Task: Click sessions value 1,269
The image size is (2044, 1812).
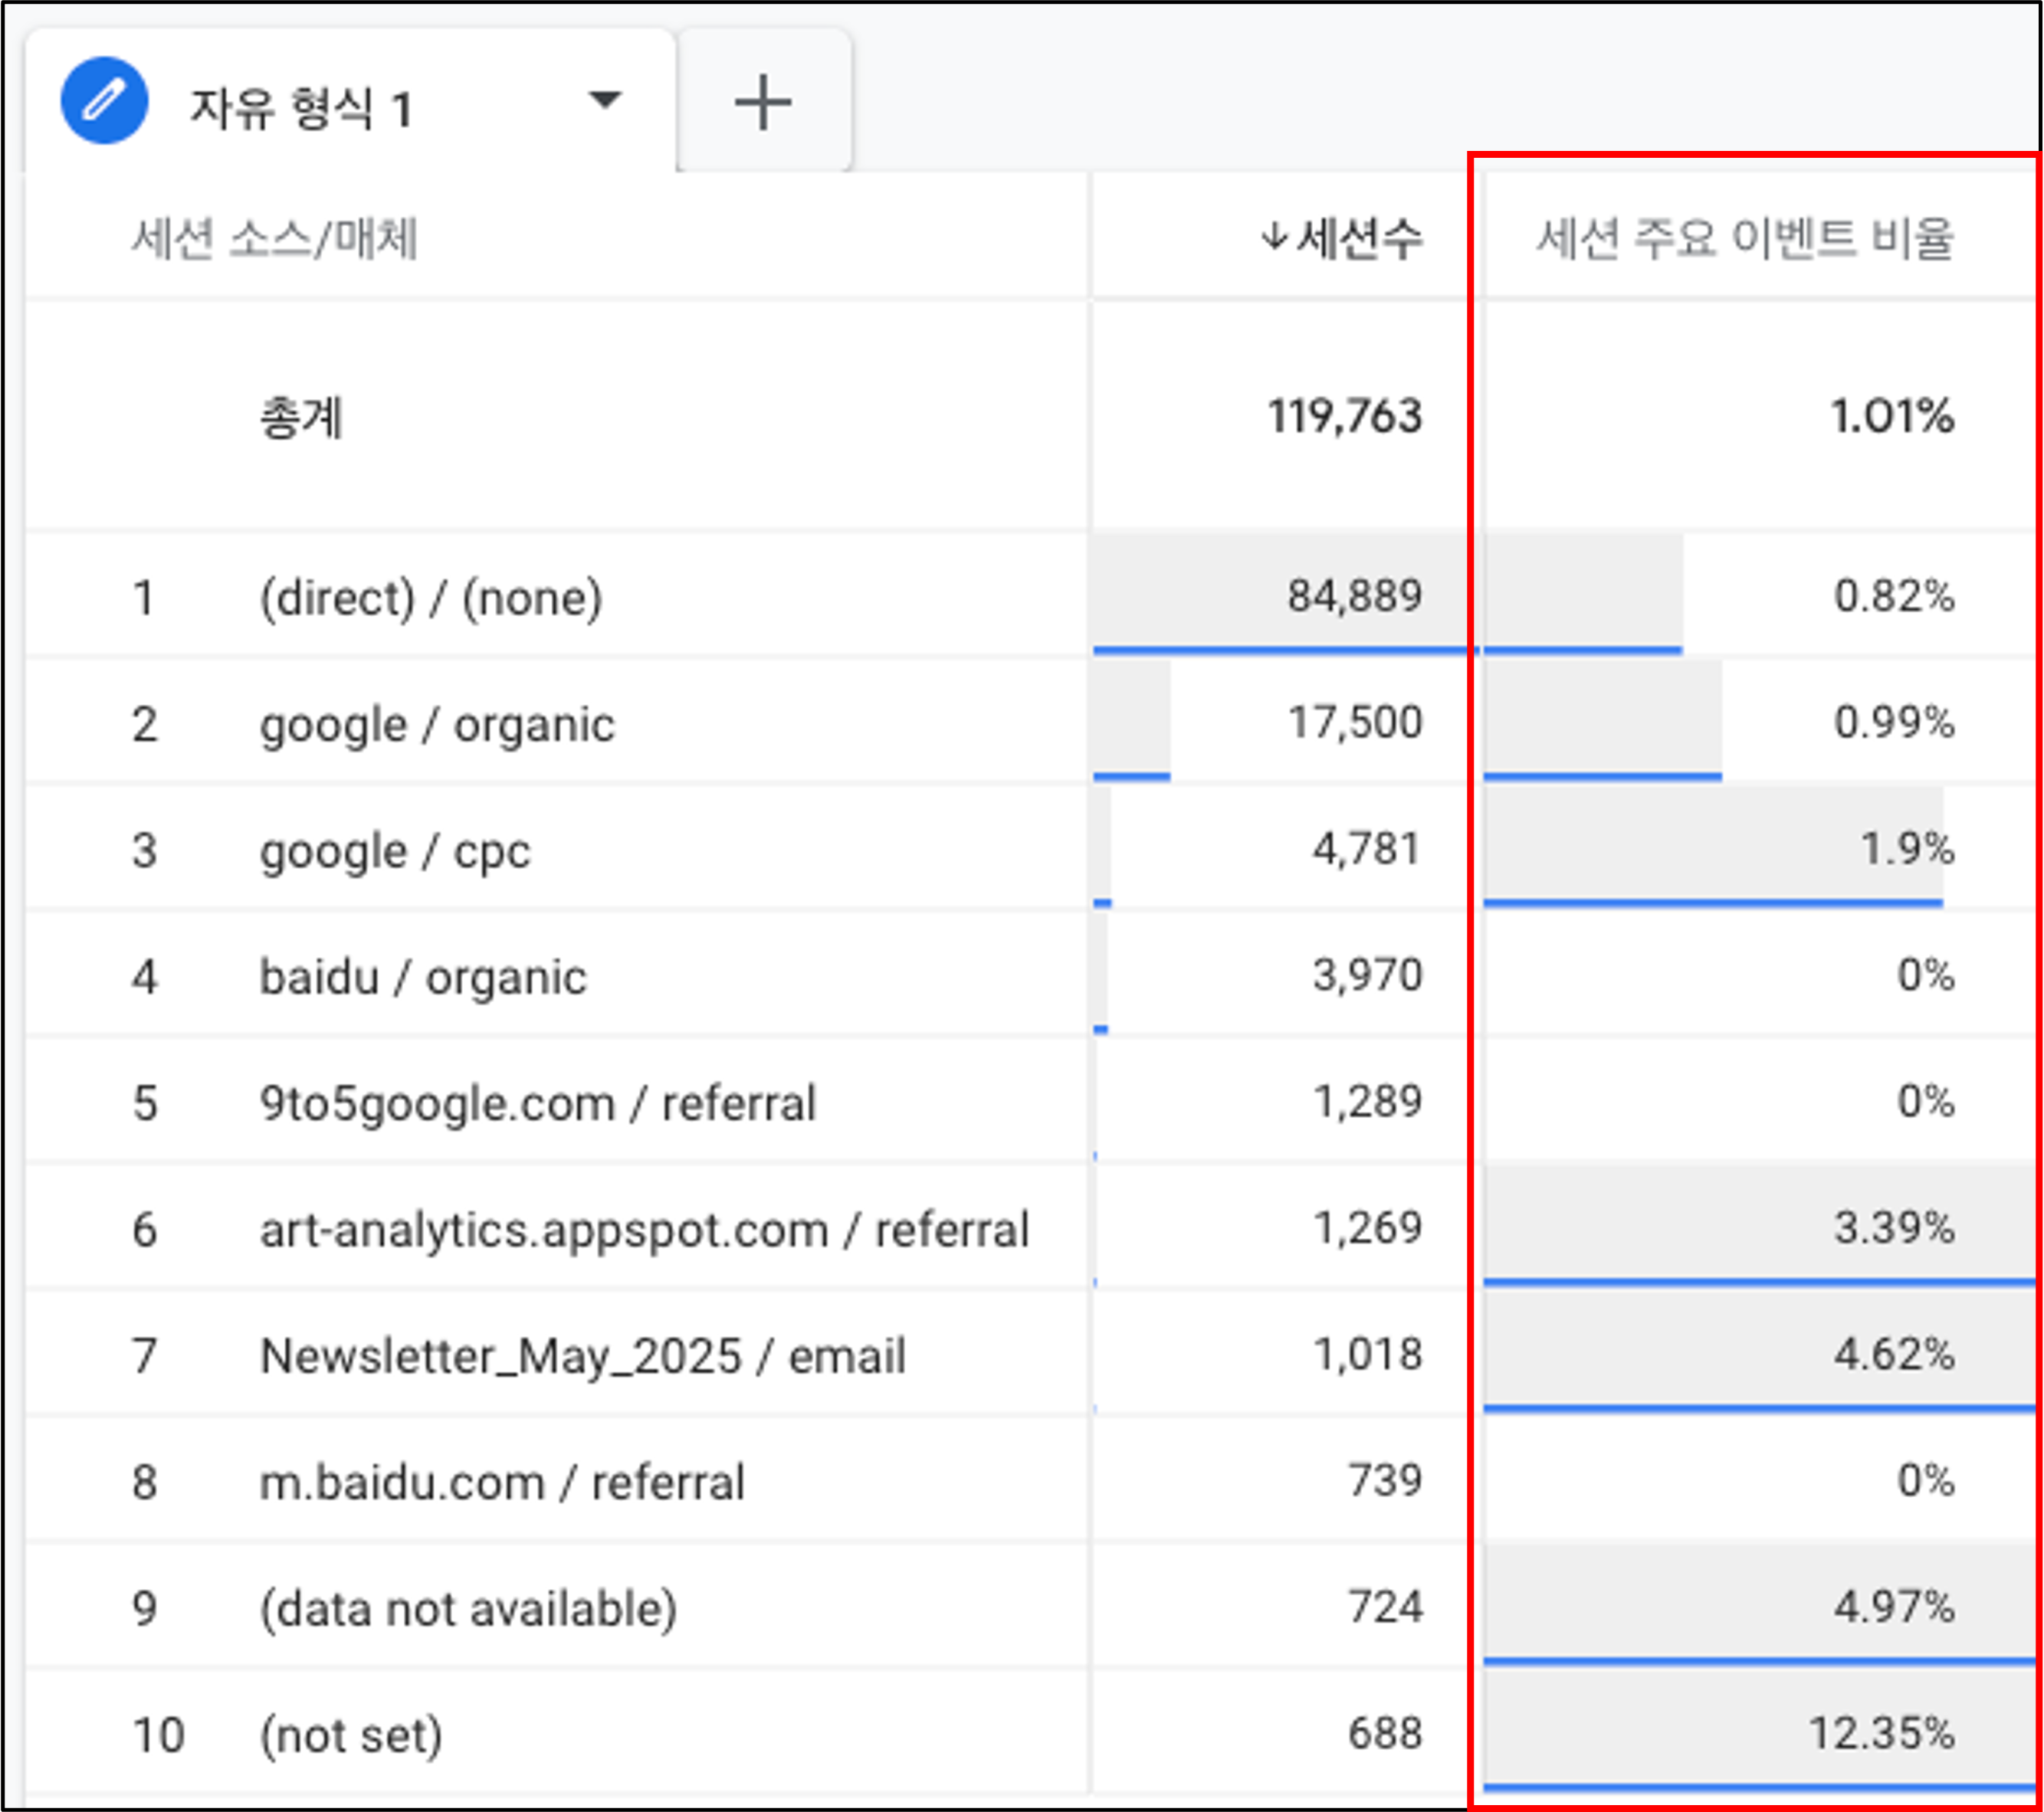Action: click(x=1366, y=1227)
